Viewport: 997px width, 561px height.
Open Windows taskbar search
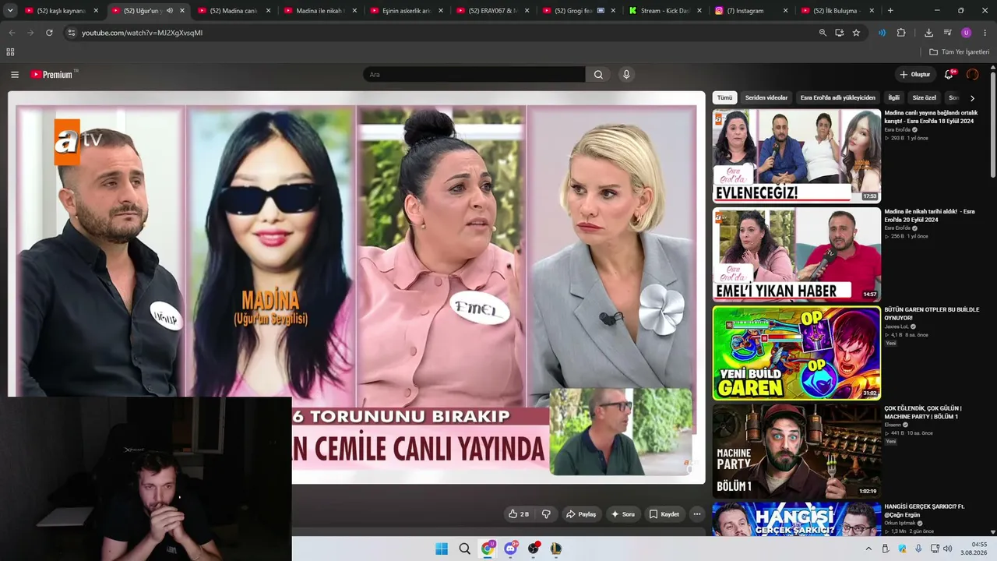[464, 549]
